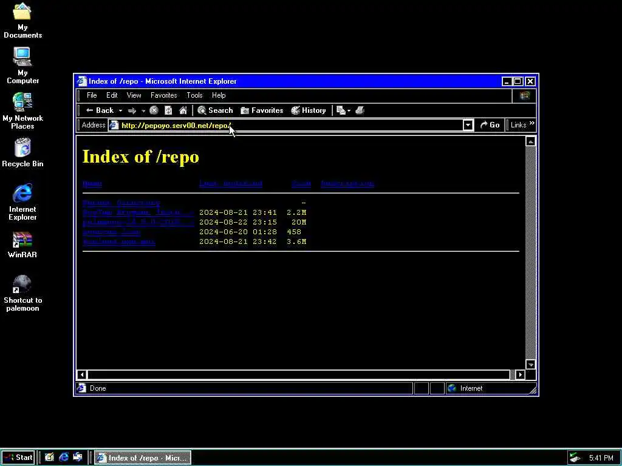Select the My Computer desktop icon
This screenshot has height=466, width=622.
click(22, 66)
